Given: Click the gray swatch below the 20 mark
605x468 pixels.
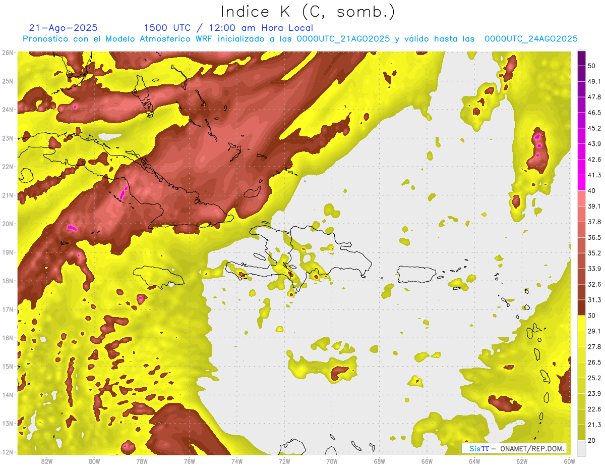Looking at the screenshot, I should [582, 447].
